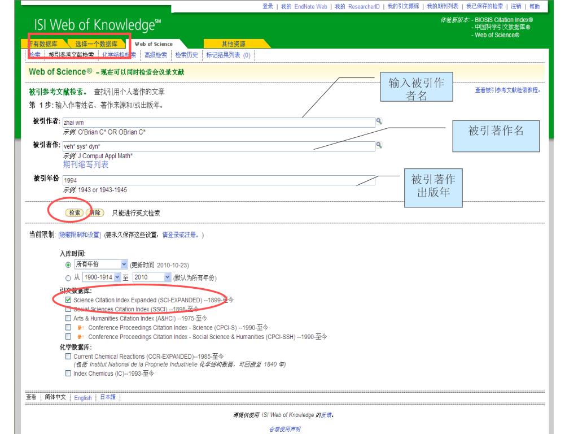Open the 查看被引参考文献检索教程 tutorial link
Viewport: 578px width, 434px height.
pos(507,90)
